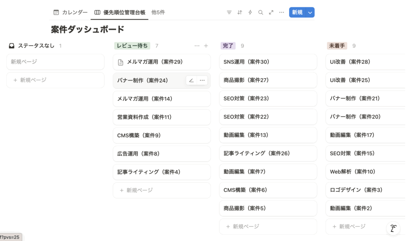Click the filter icon in the toolbar
Viewport: 406px width, 241px height.
coord(229,12)
